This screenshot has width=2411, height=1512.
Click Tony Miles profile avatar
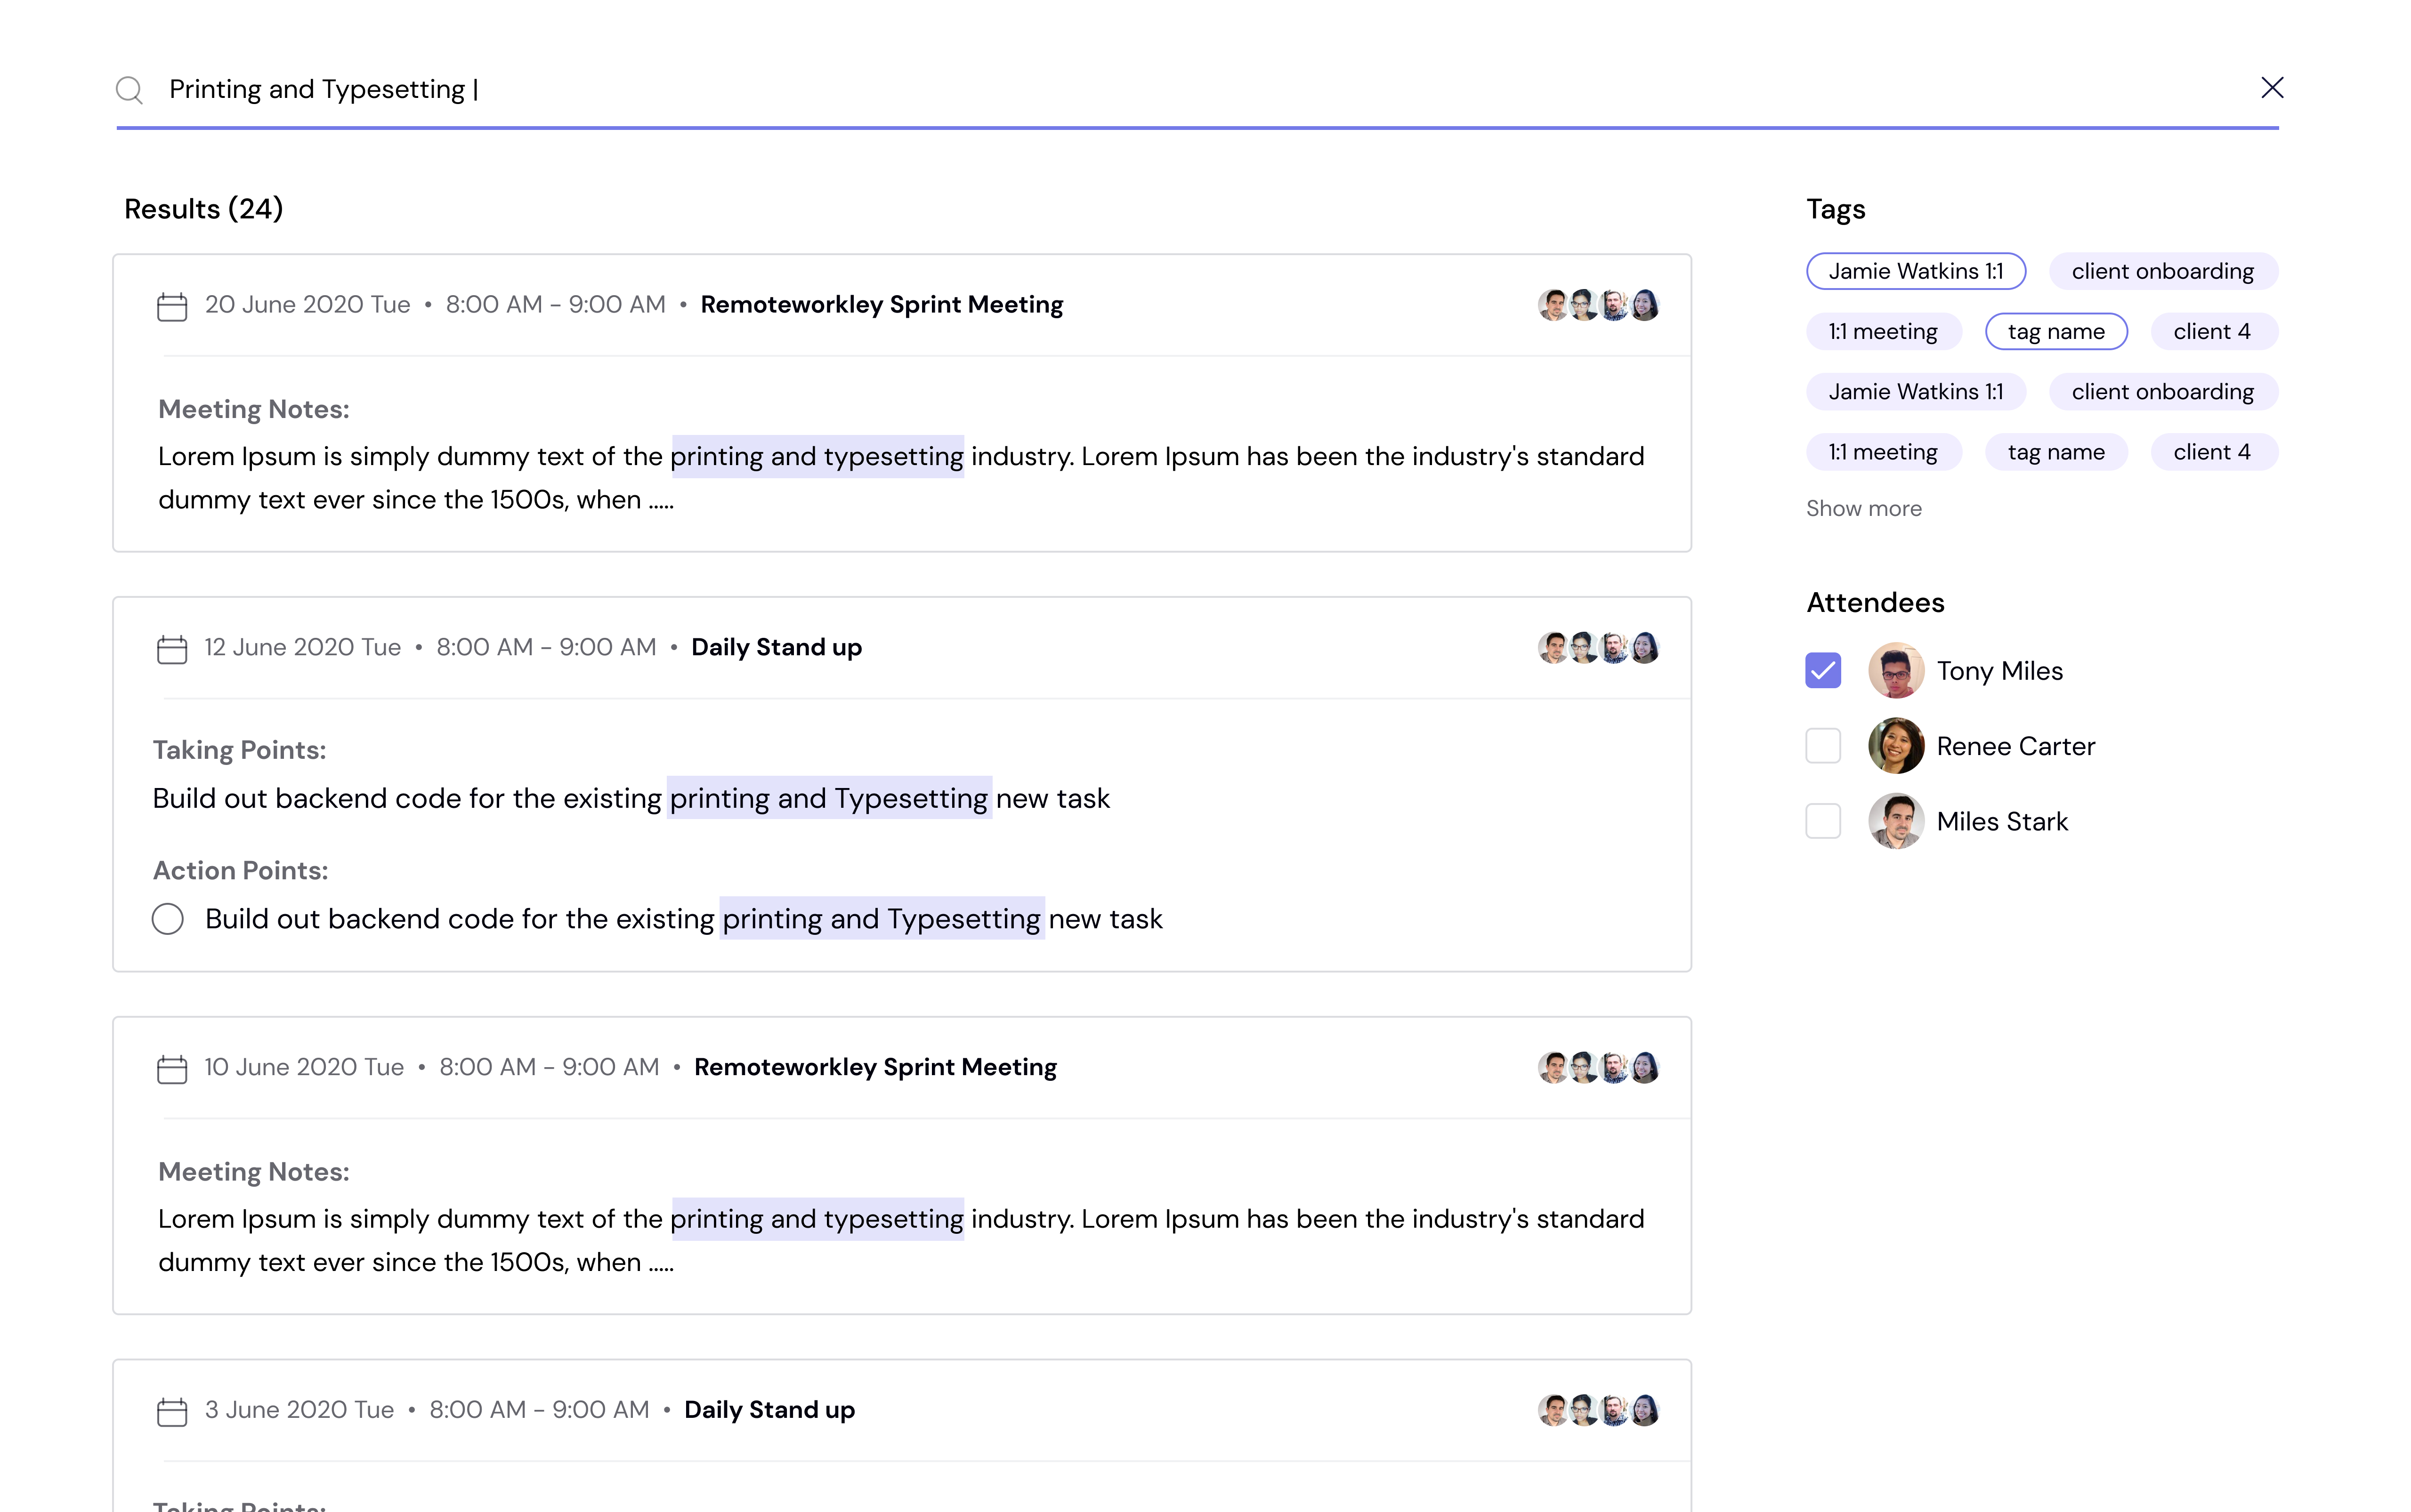coord(1896,670)
